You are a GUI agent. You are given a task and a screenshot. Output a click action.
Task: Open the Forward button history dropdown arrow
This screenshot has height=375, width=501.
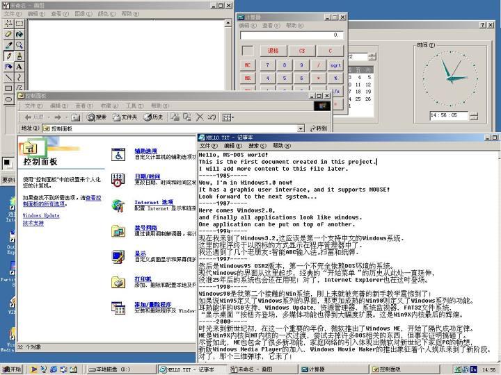coord(66,117)
